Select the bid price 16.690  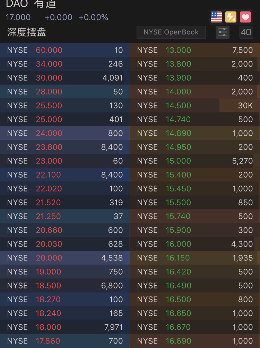pyautogui.click(x=179, y=341)
